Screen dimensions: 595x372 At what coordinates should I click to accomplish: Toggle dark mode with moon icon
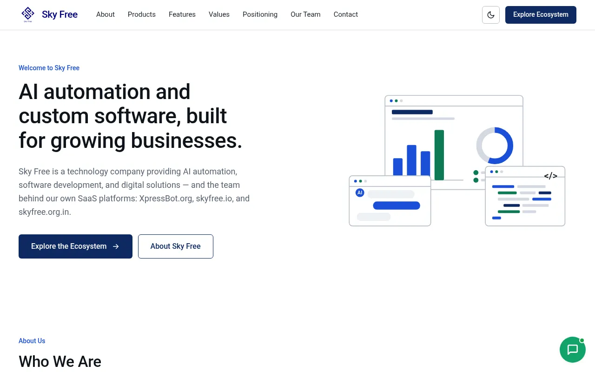point(491,15)
